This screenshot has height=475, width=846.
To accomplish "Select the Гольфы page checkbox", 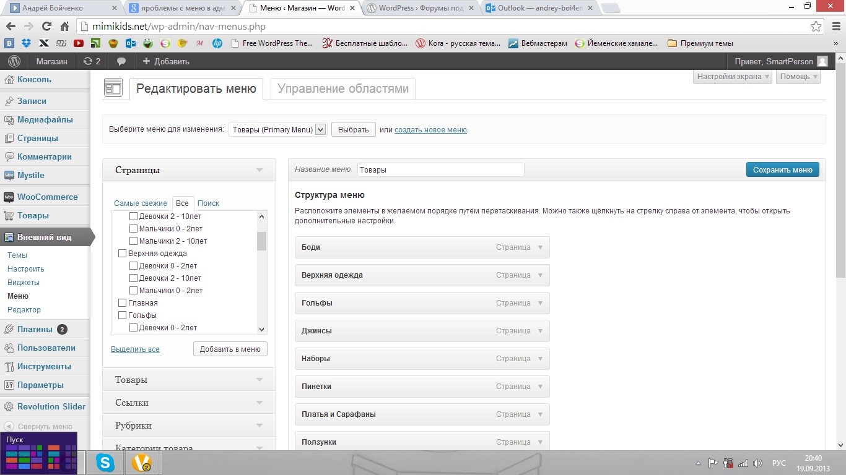I will pyautogui.click(x=122, y=315).
